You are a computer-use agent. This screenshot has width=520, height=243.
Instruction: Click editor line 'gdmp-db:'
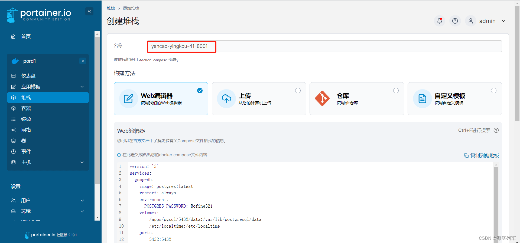pos(144,180)
